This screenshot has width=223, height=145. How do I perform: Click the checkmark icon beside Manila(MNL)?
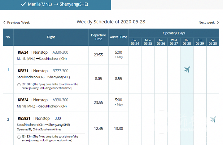click(23, 4)
